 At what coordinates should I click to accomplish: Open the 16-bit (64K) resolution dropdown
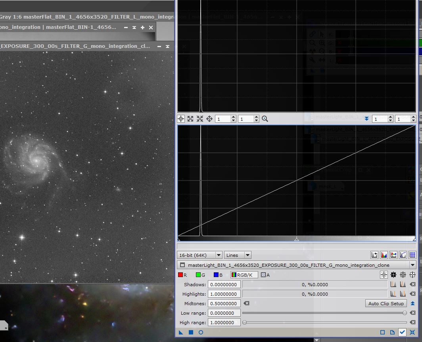click(199, 255)
